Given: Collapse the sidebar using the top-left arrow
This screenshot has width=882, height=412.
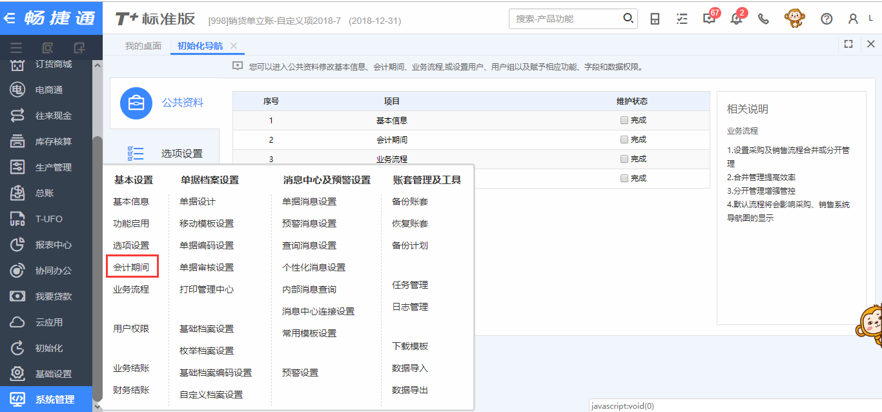Looking at the screenshot, I should [x=10, y=17].
